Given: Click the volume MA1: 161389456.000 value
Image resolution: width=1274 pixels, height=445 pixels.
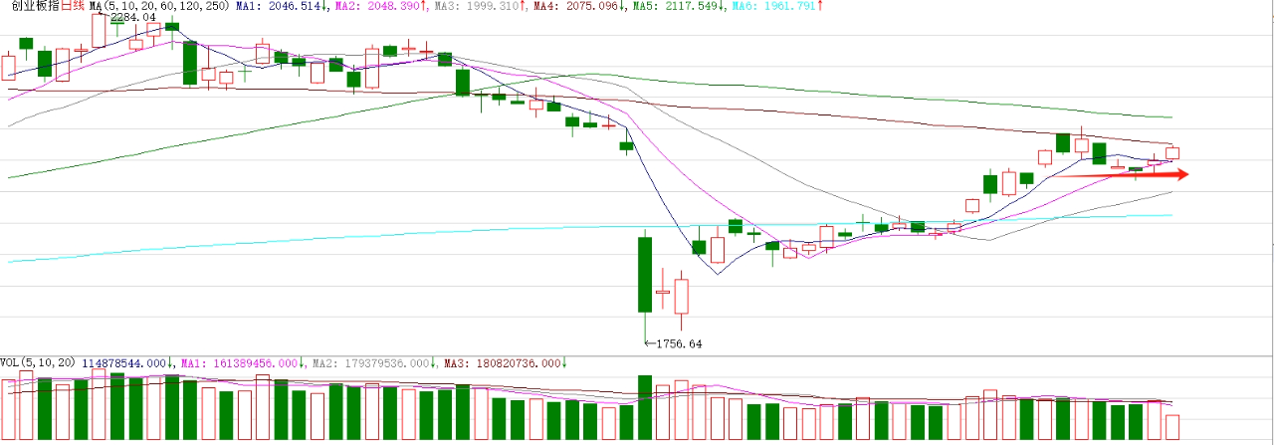Looking at the screenshot, I should 240,363.
